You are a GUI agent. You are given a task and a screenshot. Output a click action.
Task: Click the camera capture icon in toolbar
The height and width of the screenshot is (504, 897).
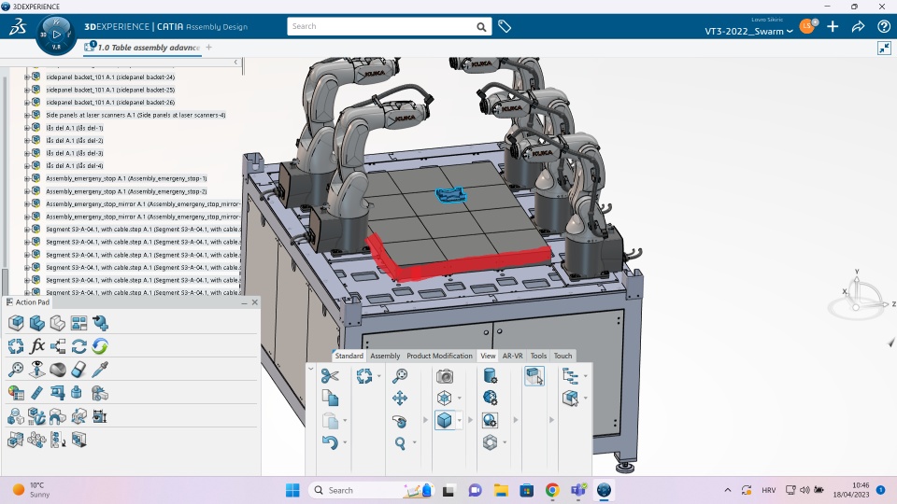(x=445, y=376)
